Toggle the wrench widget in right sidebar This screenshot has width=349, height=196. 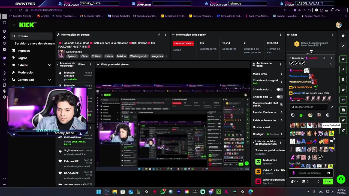343,120
